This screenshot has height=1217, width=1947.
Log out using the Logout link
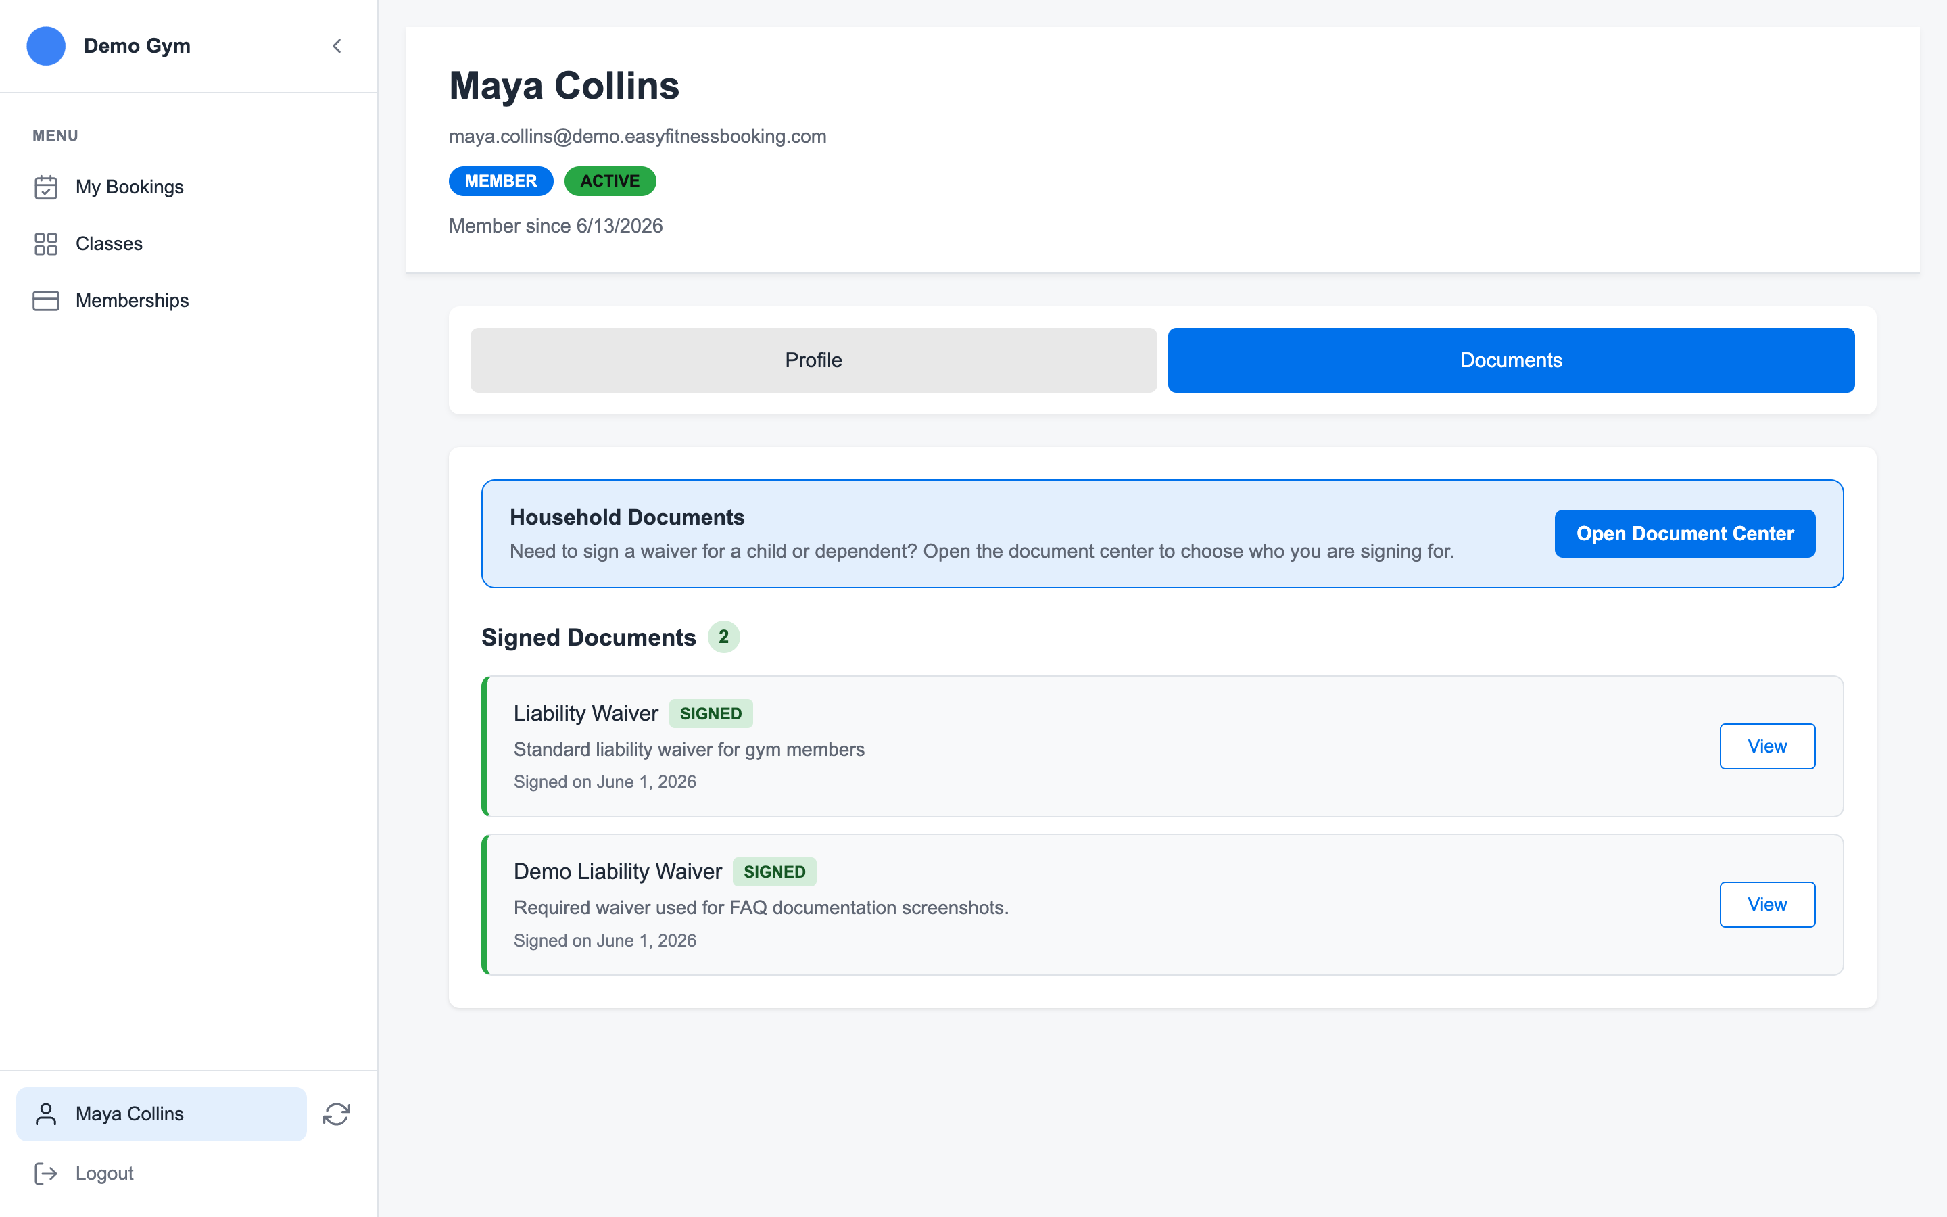[x=104, y=1174]
